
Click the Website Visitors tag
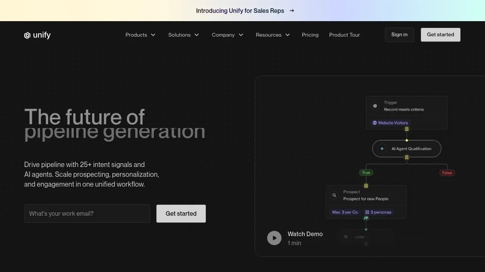tap(390, 123)
